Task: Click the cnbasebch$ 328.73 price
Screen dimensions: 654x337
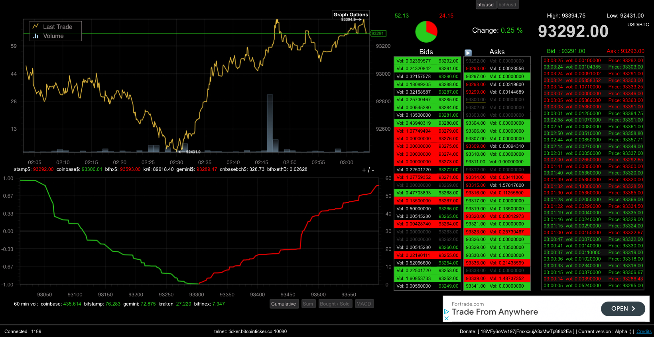Action: pos(242,169)
